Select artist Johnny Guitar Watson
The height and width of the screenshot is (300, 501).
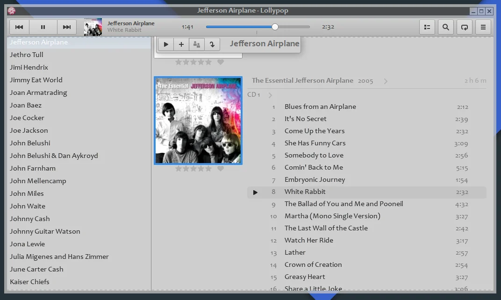[79, 231]
